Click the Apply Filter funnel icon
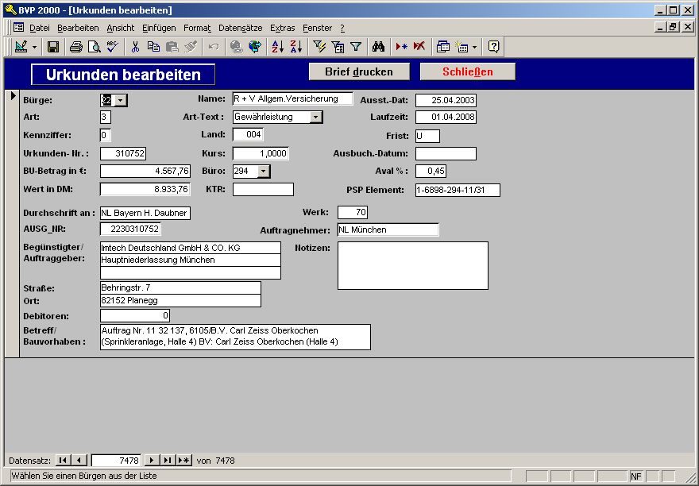 pos(356,46)
